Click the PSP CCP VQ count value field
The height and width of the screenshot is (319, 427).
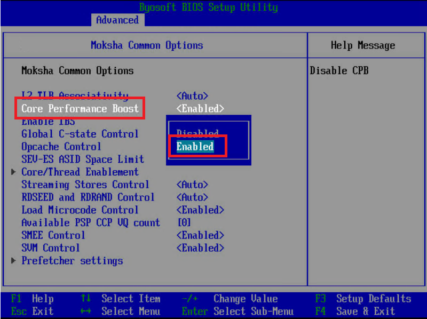pos(184,222)
